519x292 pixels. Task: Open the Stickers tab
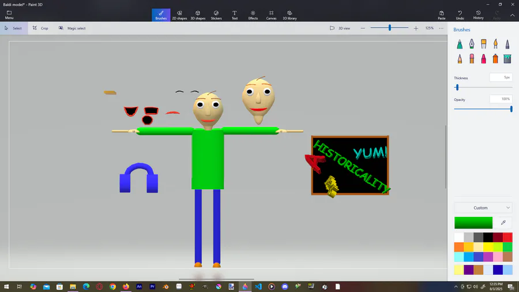[216, 15]
